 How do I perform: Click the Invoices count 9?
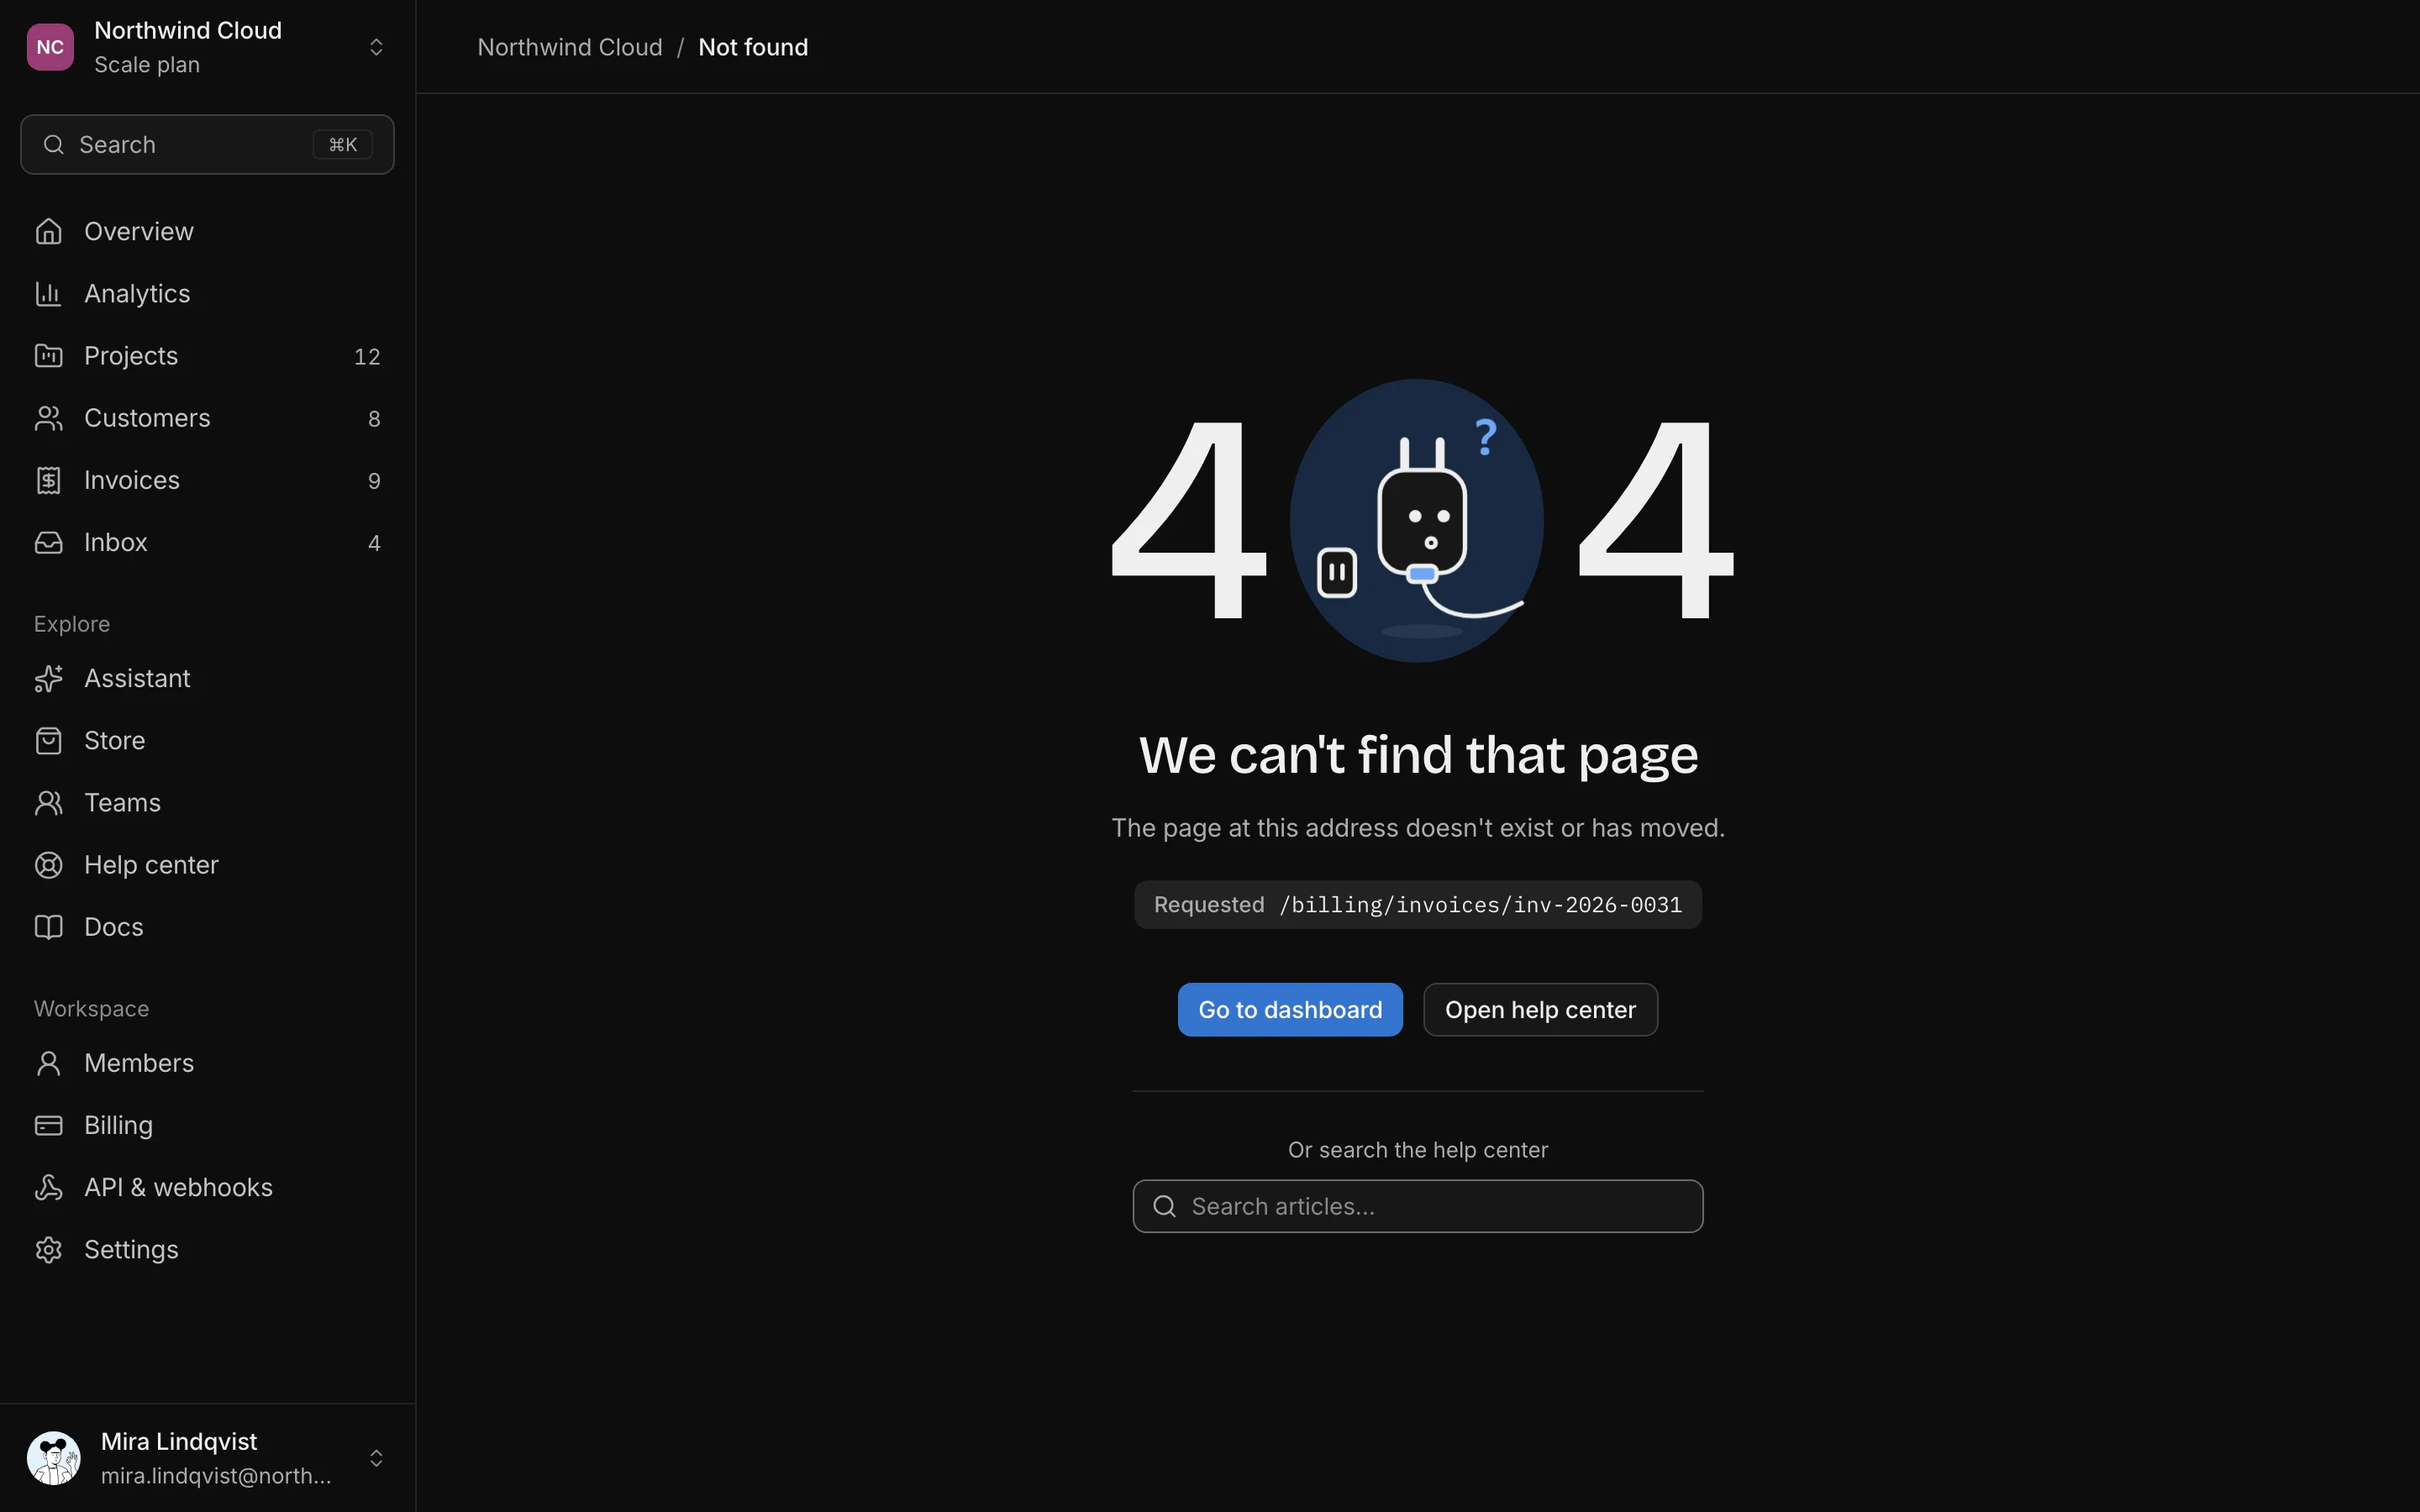[374, 481]
